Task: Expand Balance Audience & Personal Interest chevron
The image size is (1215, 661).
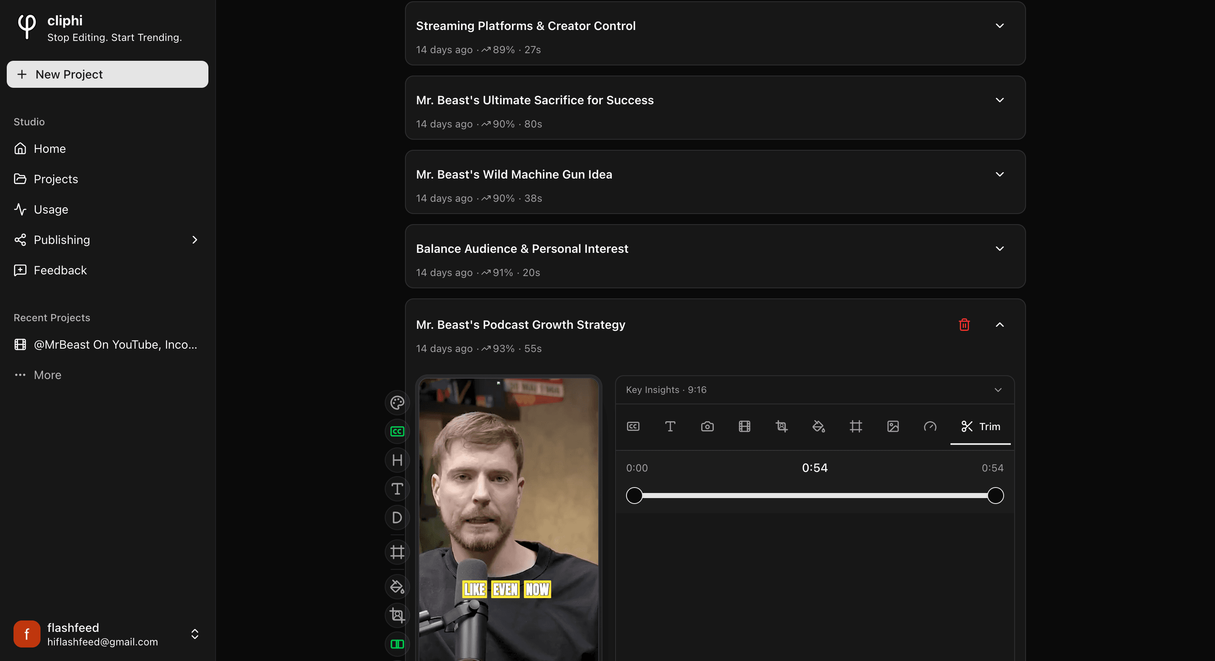Action: pos(999,249)
